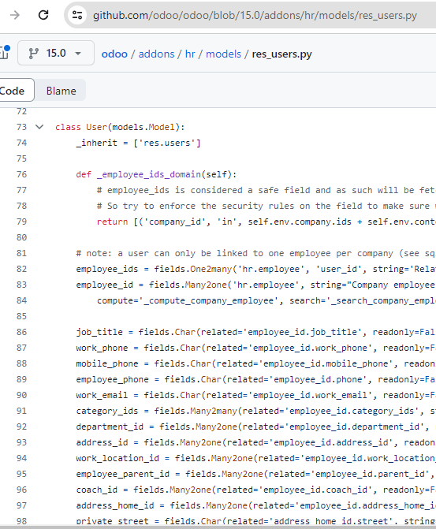Click employee_ids field definition

coord(255,269)
